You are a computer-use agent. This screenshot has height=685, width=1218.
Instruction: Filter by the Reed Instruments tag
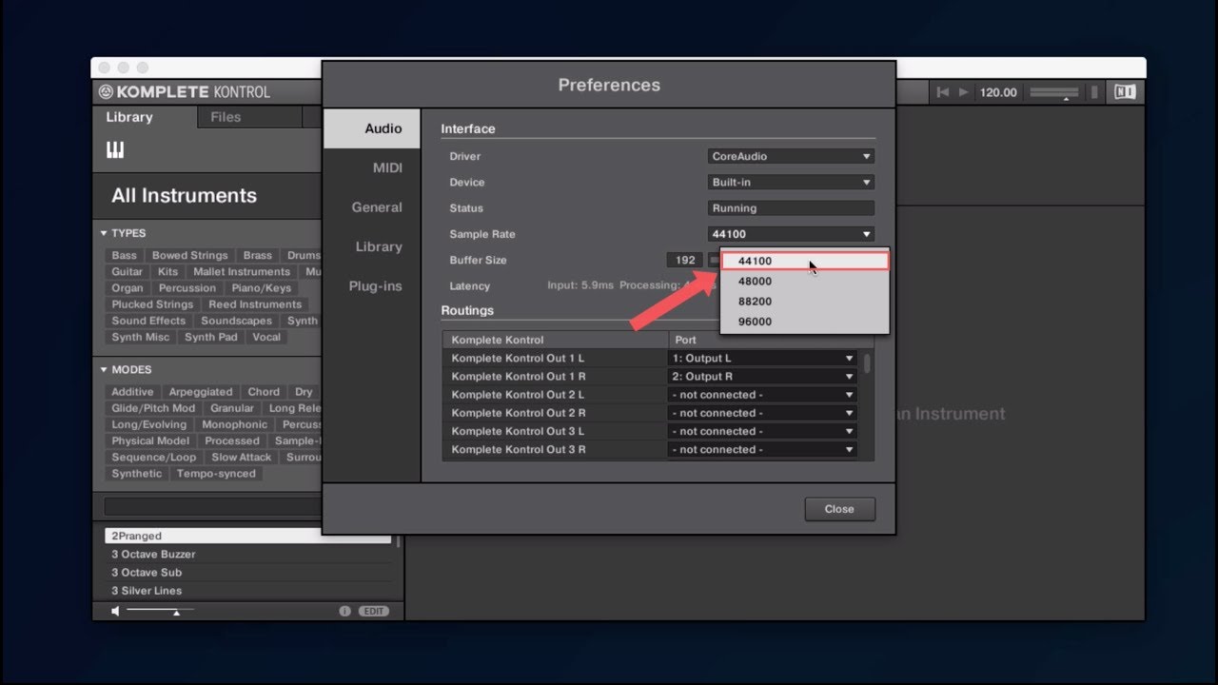255,304
